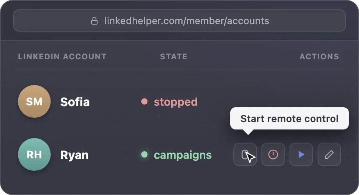Click the Ryan account name

75,155
